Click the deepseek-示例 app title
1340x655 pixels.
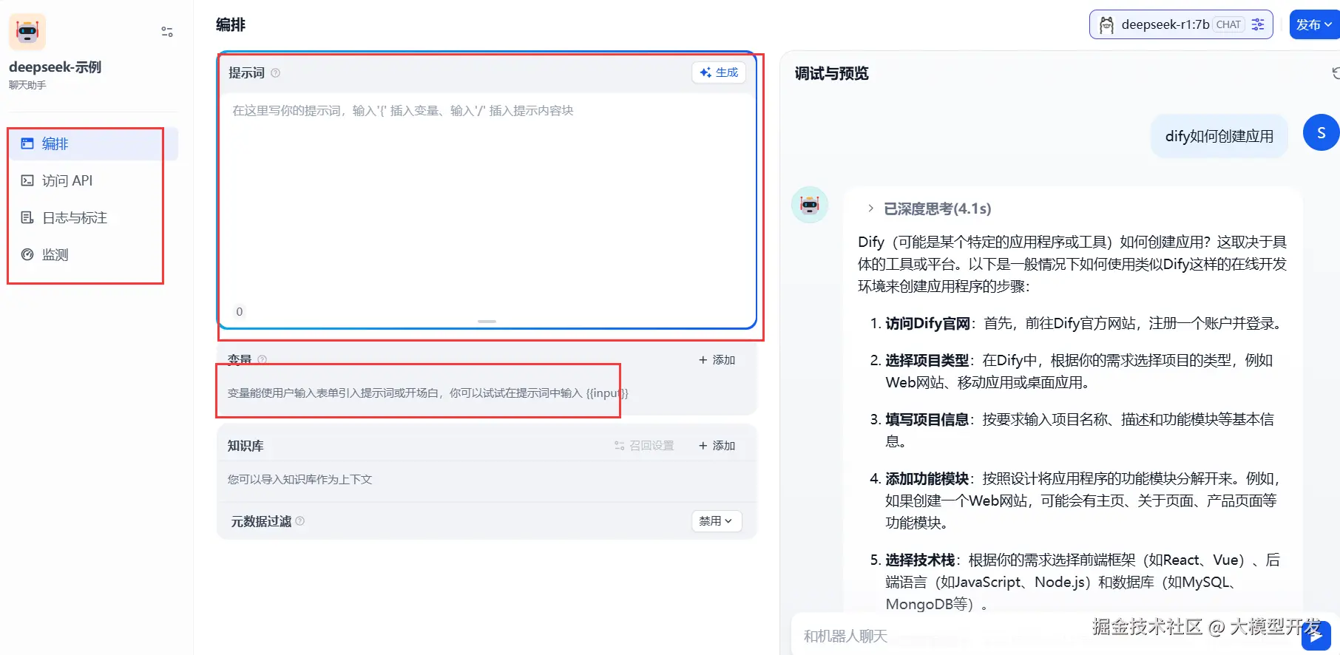coord(55,67)
